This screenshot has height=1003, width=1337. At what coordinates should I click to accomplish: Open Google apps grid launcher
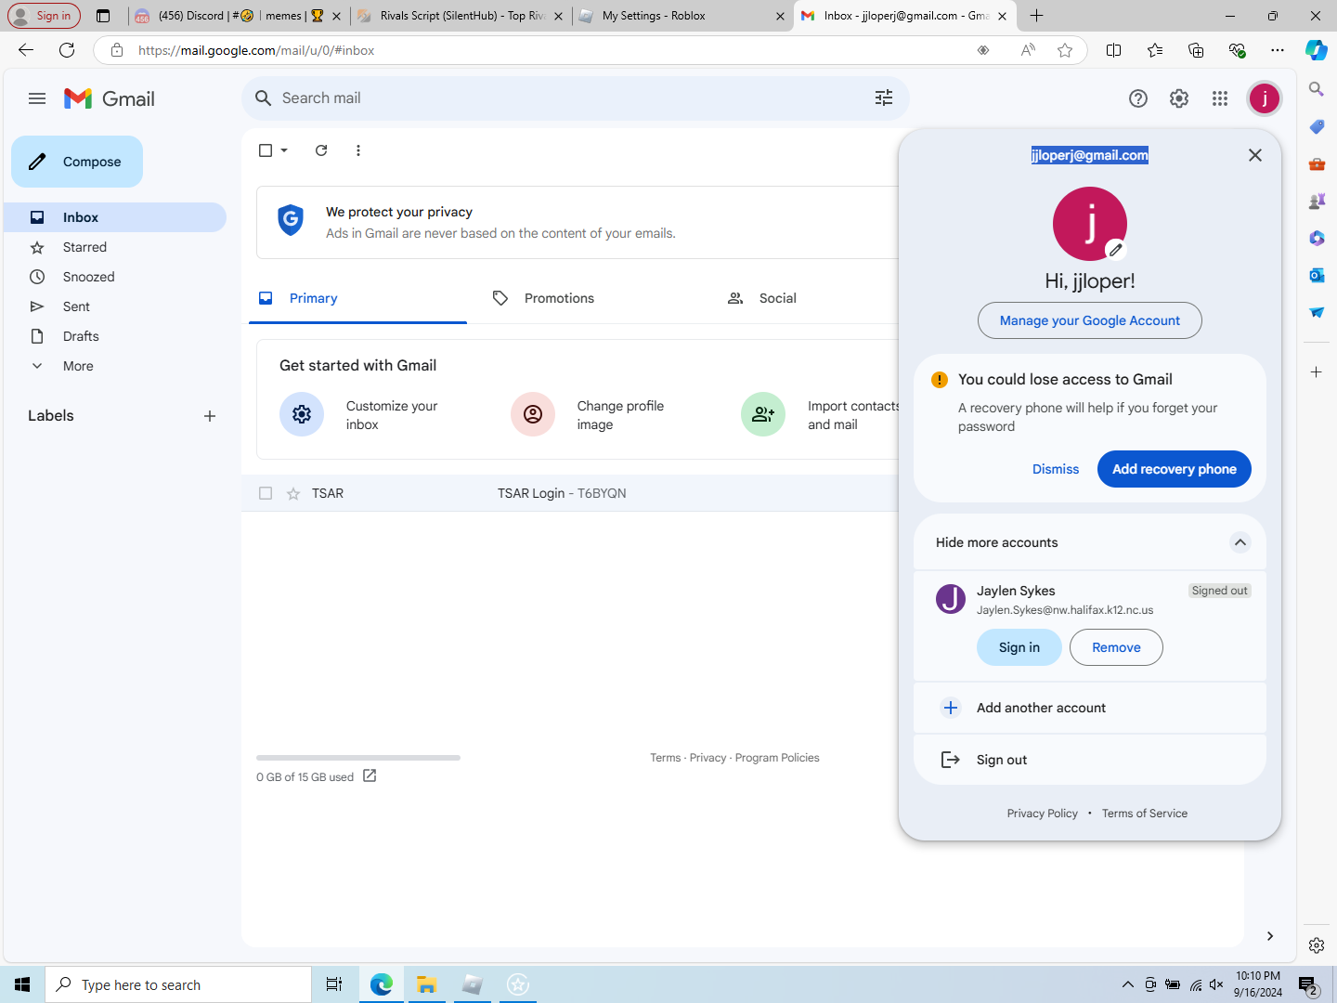(1220, 98)
